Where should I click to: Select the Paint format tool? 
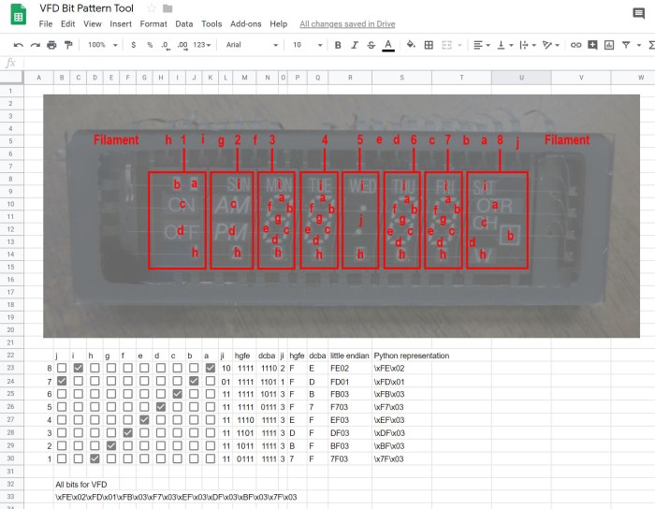click(x=68, y=45)
